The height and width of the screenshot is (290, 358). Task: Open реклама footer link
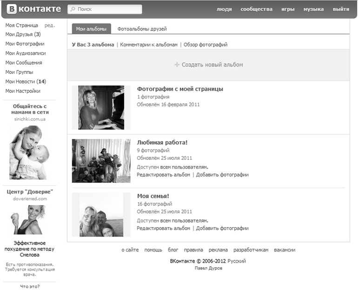tap(218, 250)
